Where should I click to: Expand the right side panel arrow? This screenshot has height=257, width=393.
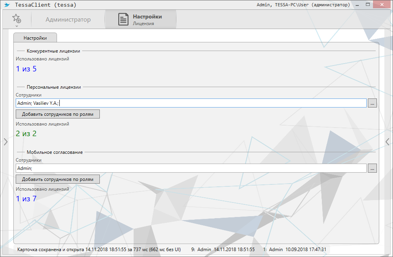[x=387, y=142]
